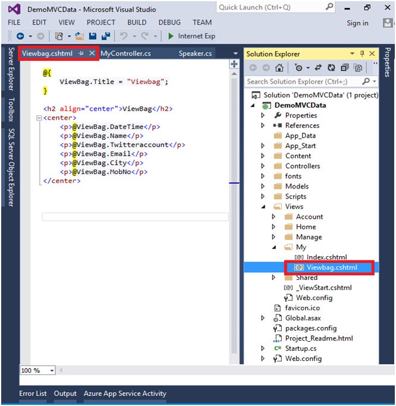
Task: Open the BUILD menu
Action: pos(137,23)
